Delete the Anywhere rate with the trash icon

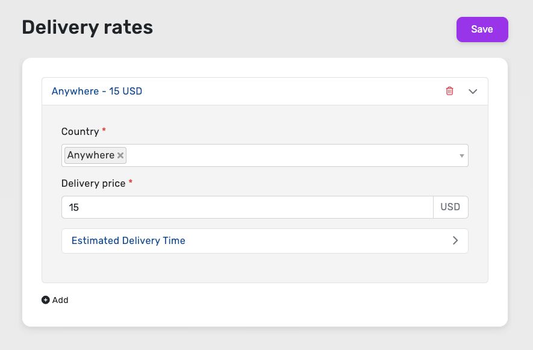449,91
